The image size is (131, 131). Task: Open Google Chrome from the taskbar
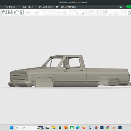click(x=108, y=128)
